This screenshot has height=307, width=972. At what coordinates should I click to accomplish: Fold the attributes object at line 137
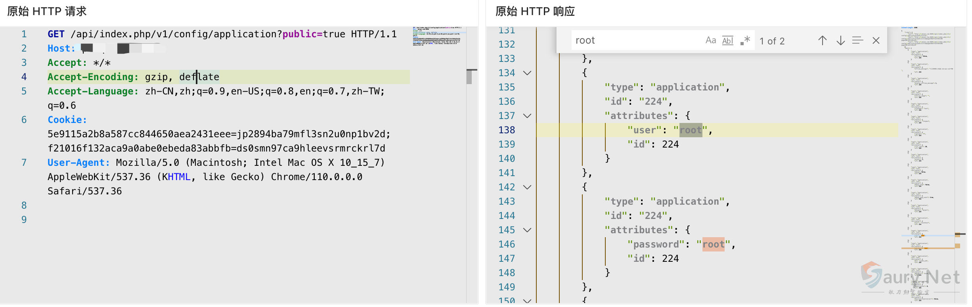(527, 116)
